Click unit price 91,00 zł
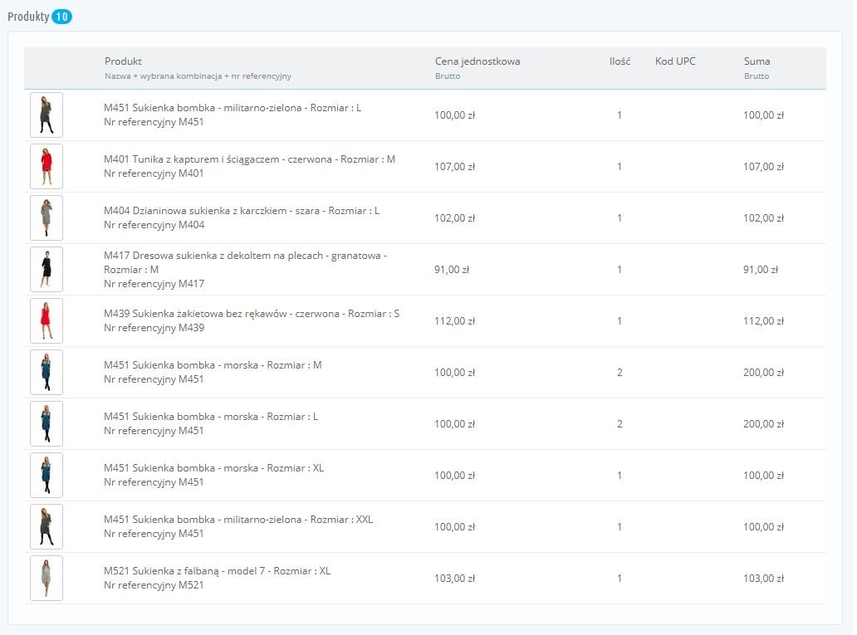This screenshot has width=857, height=635. (452, 270)
